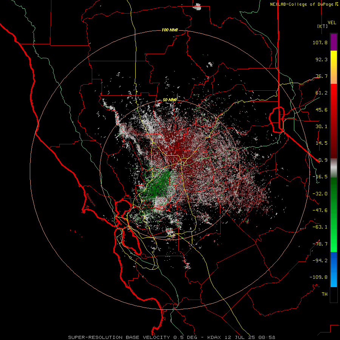
Task: Click the [KT] units label
Action: pyautogui.click(x=322, y=26)
